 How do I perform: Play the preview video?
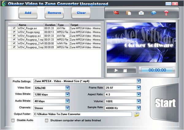[x=116, y=70]
